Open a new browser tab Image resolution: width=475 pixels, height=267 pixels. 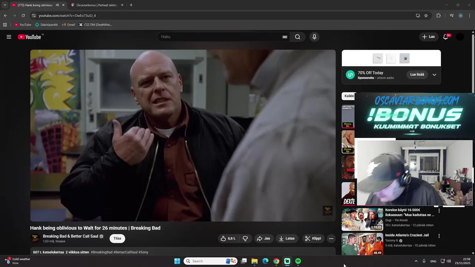tap(131, 5)
